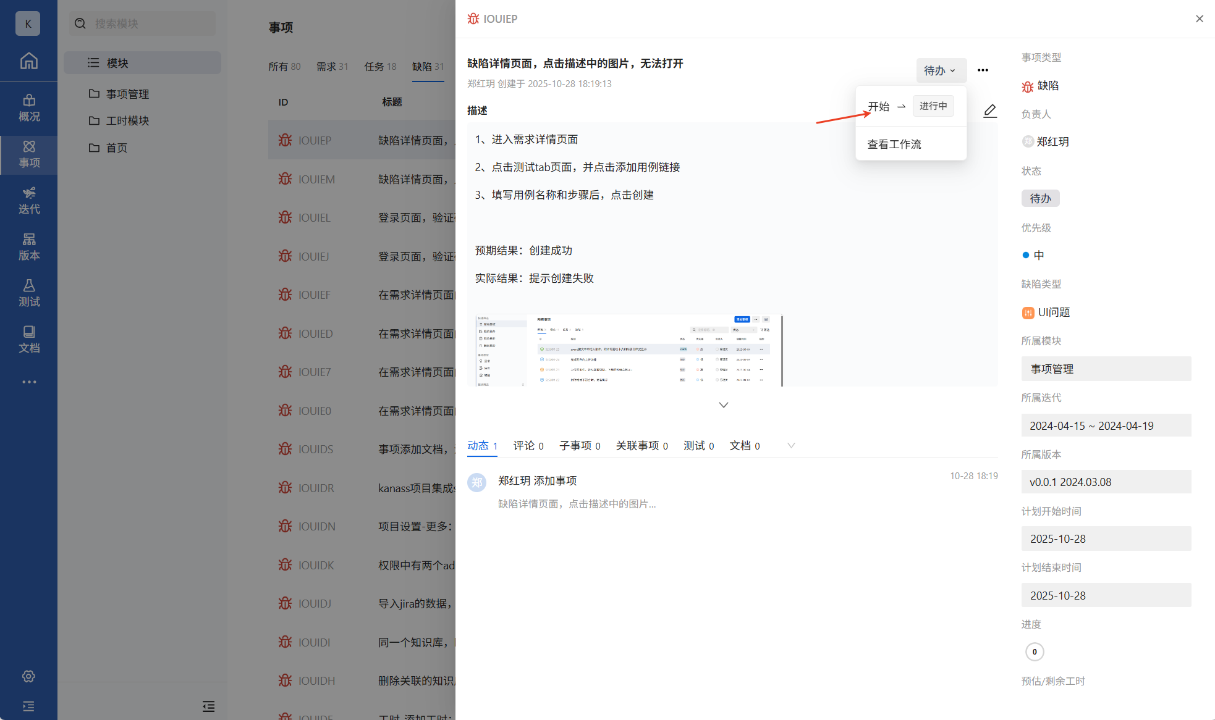
Task: Click the pencil edit description icon
Action: point(989,111)
